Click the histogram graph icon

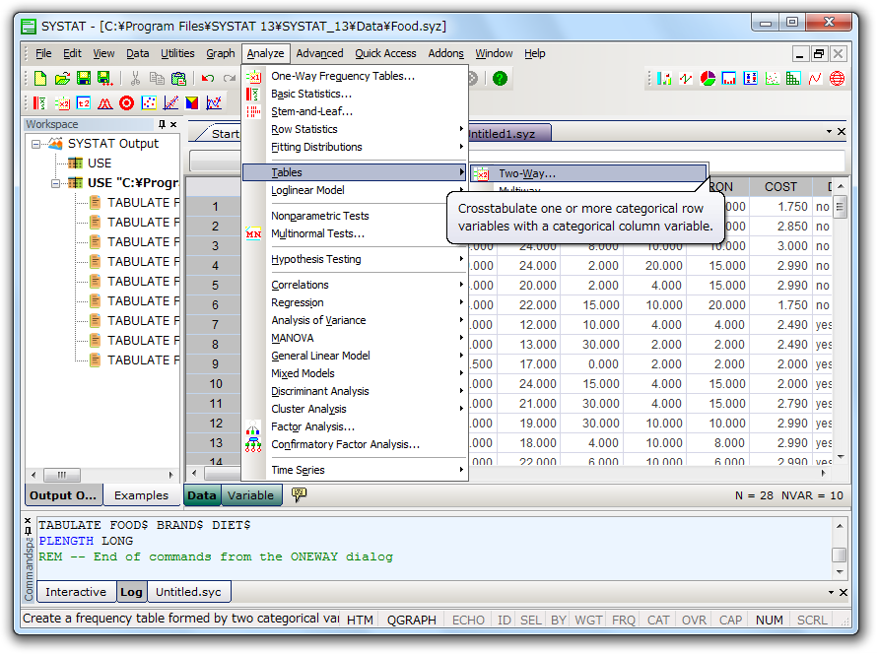[x=729, y=78]
